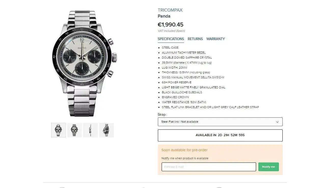Click the VAT included (Spain) note
Screen dimensions: 326x188
(171, 31)
